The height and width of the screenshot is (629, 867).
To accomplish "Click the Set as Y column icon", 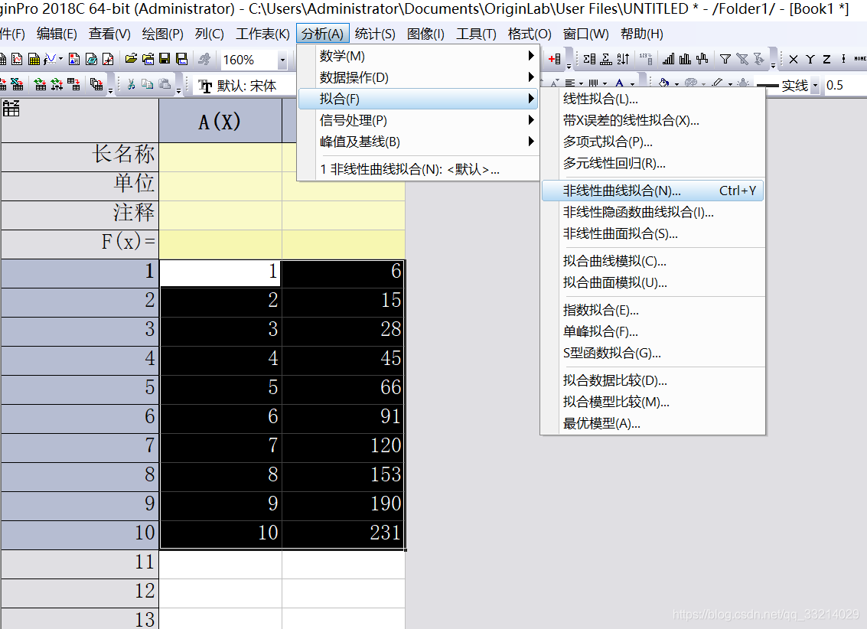I will coord(810,59).
